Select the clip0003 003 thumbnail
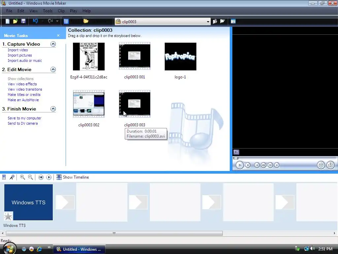 (x=135, y=104)
